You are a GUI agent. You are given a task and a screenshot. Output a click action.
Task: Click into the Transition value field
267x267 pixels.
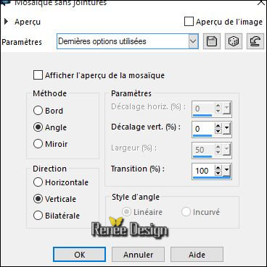point(203,171)
